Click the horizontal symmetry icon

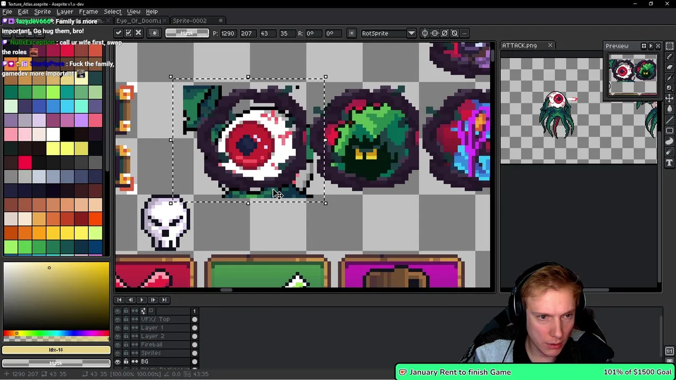[x=435, y=33]
